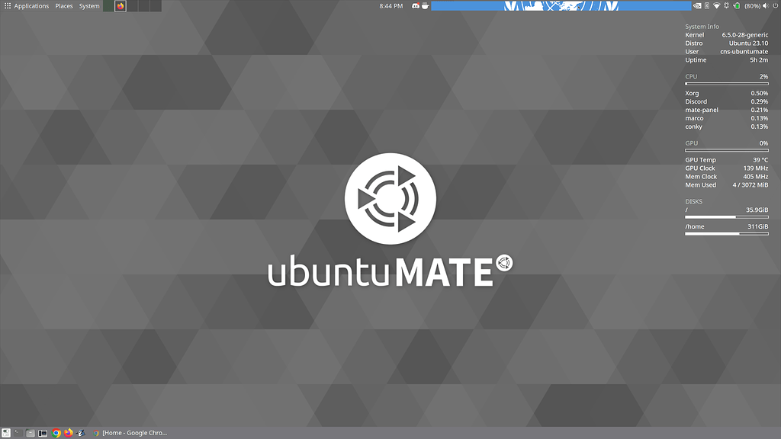Click the Uptime 5h 2m line
This screenshot has width=781, height=439.
pyautogui.click(x=727, y=59)
